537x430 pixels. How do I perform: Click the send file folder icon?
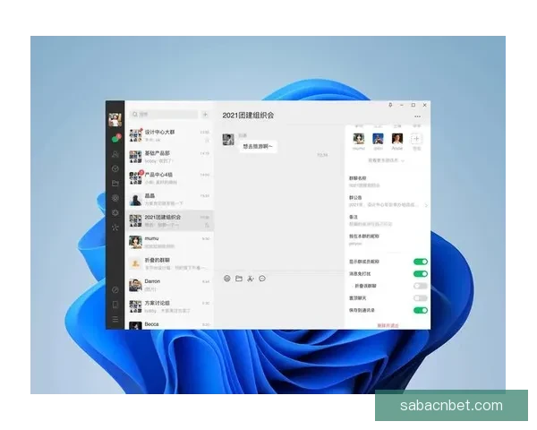[239, 279]
